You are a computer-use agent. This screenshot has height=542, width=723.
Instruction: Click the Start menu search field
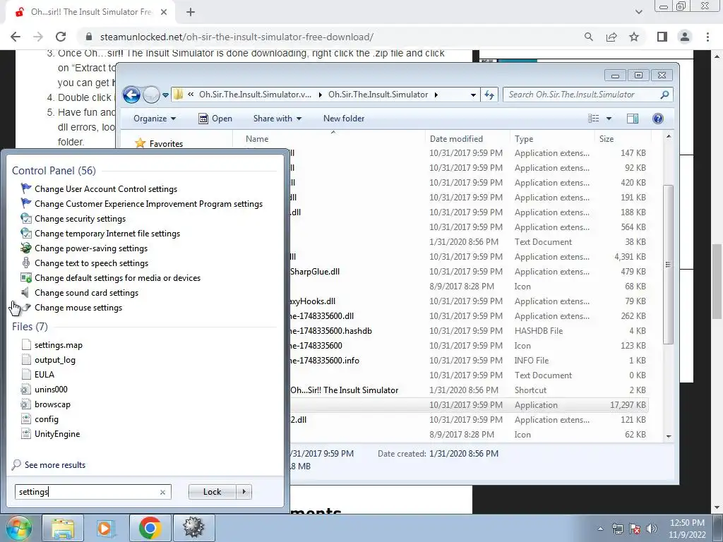pos(92,492)
